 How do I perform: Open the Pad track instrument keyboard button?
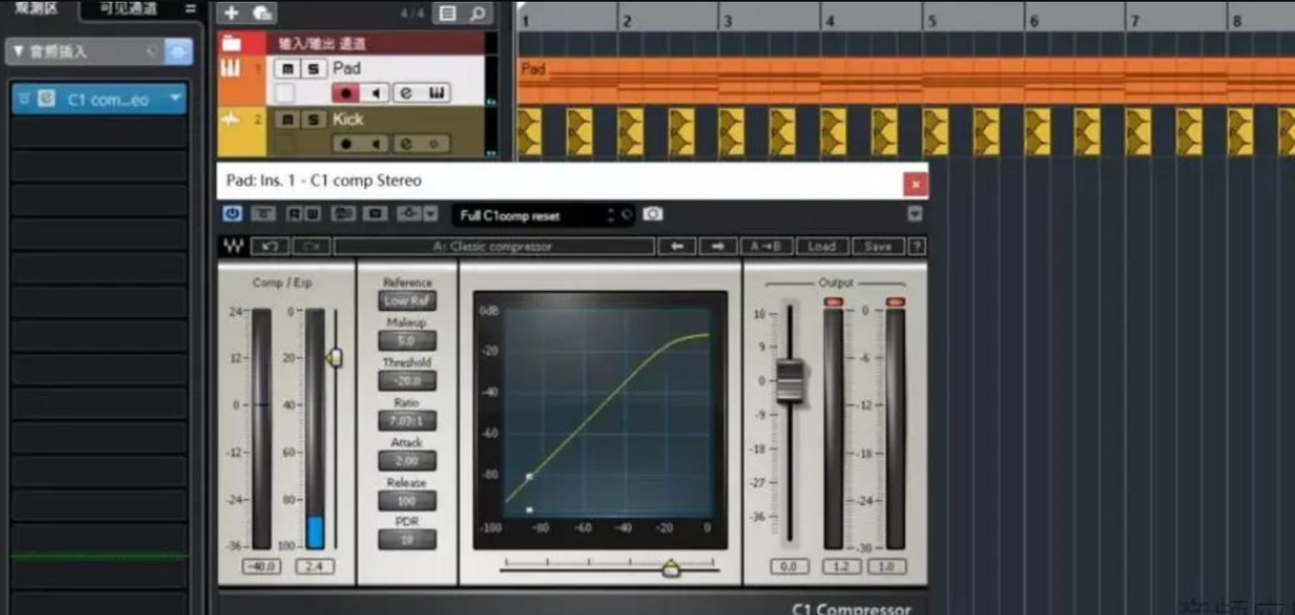click(x=436, y=93)
